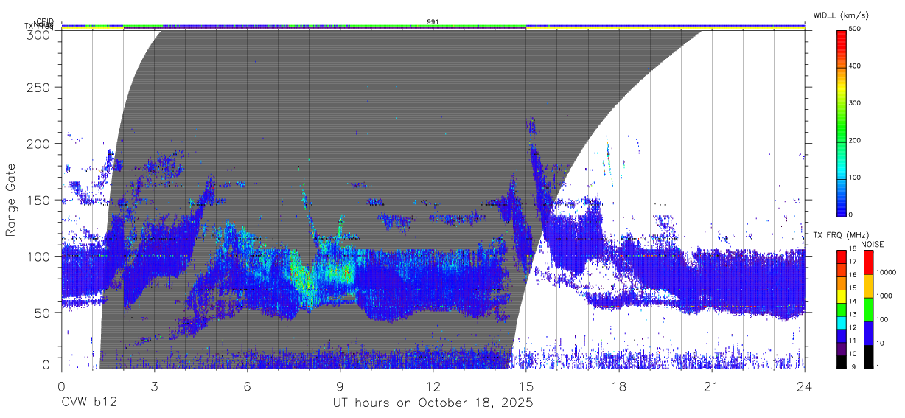Viewport: 905px width, 418px height.
Task: Click WID colorbar tick label '200'
Action: click(856, 140)
